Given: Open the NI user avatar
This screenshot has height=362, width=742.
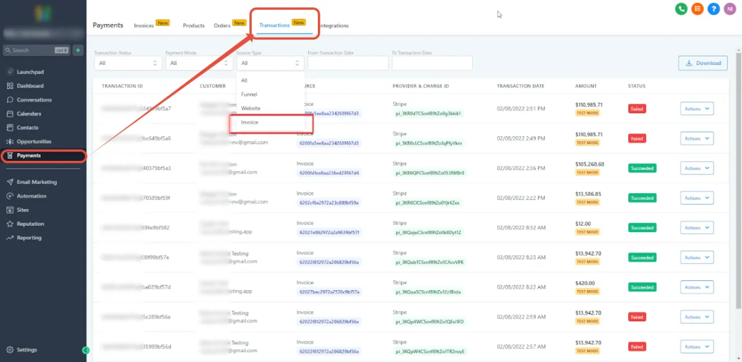Looking at the screenshot, I should 730,9.
